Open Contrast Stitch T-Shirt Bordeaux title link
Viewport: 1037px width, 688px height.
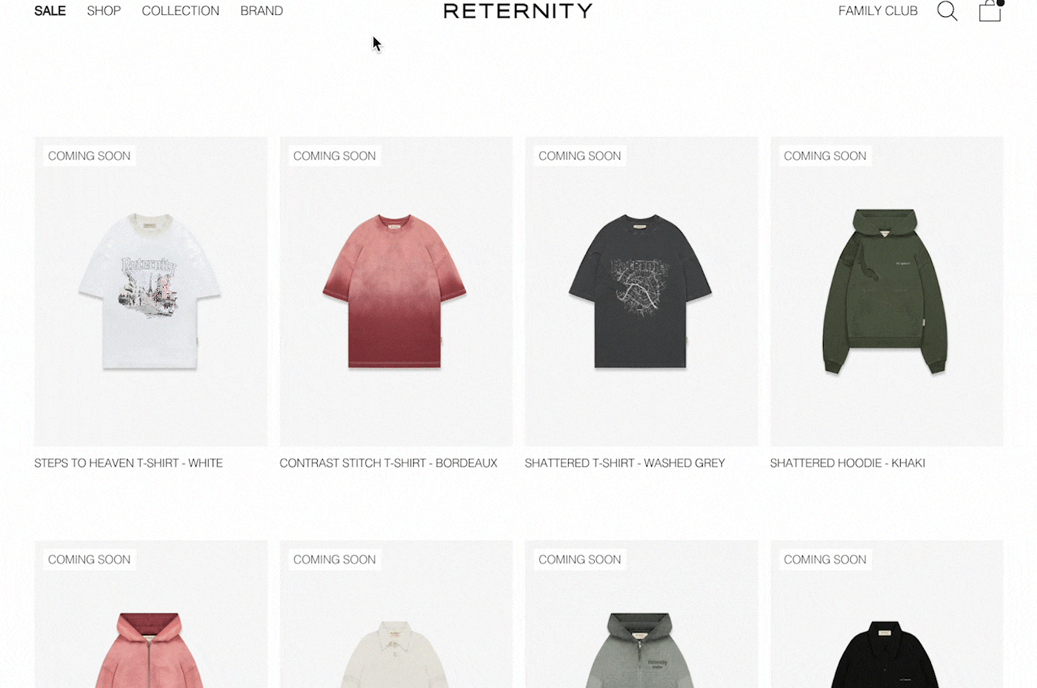388,463
